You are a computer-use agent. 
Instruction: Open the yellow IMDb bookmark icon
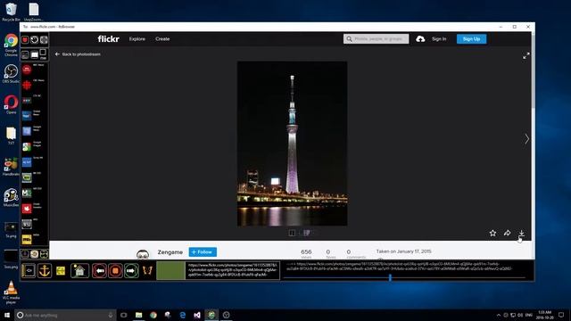coord(27,239)
